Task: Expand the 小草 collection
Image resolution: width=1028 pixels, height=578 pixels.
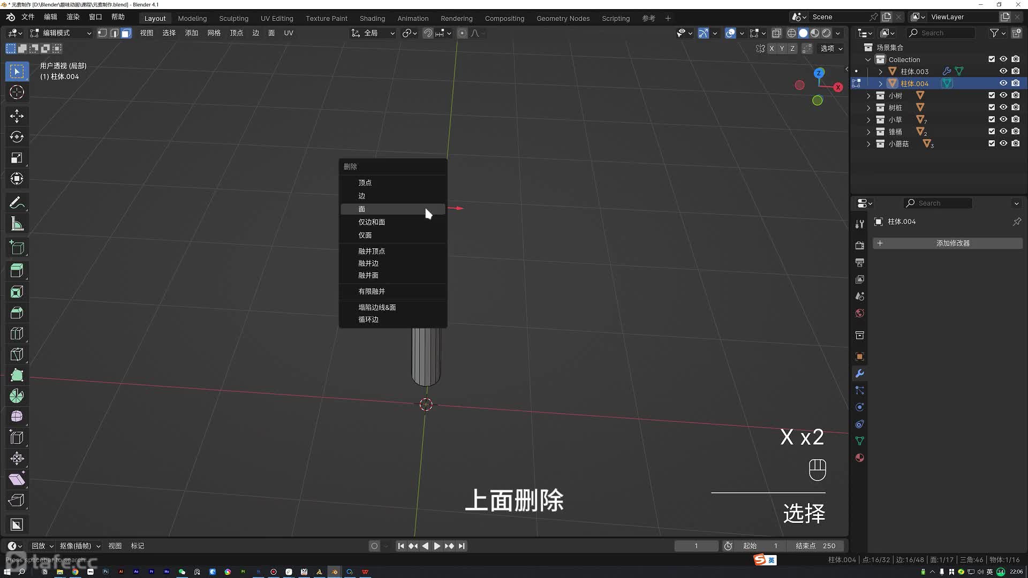Action: click(x=868, y=120)
